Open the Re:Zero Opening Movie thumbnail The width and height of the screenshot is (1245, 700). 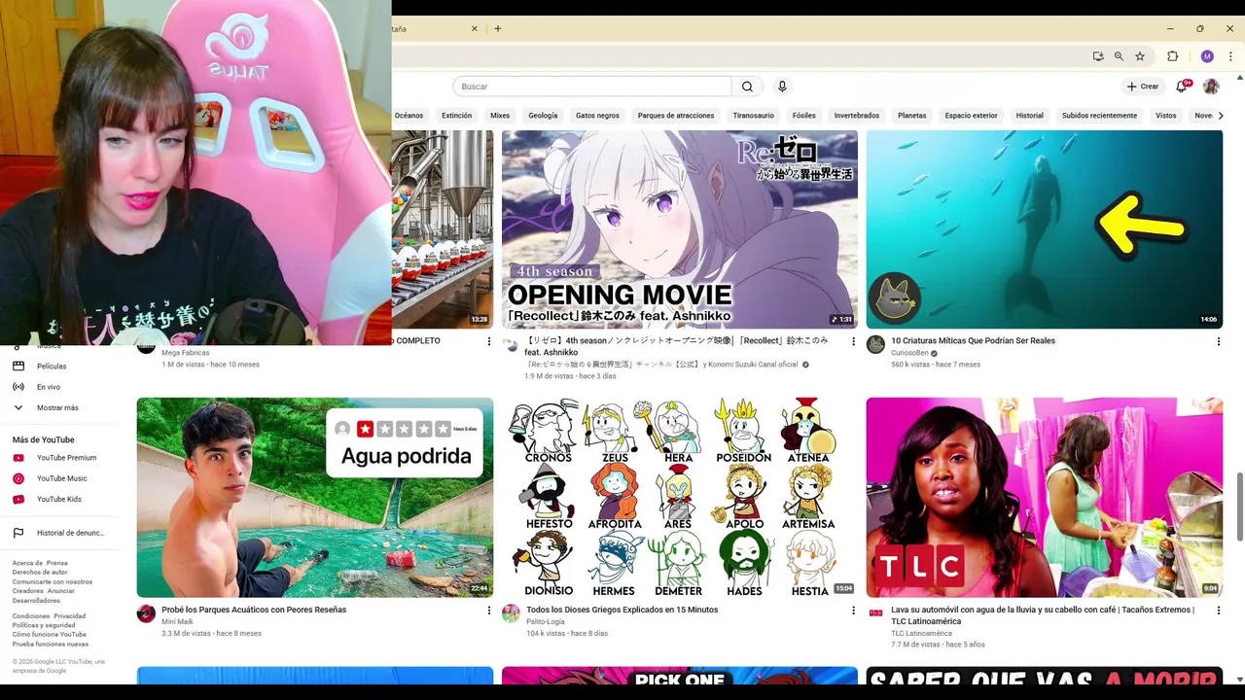click(x=680, y=229)
